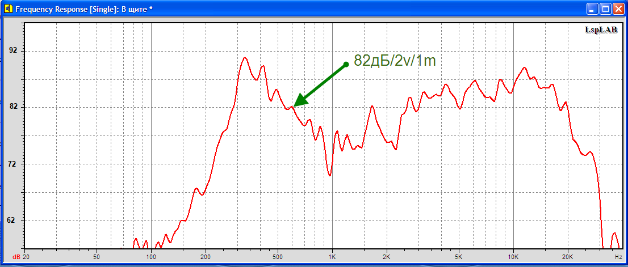Click the 'Hz' unit label

coord(618,256)
